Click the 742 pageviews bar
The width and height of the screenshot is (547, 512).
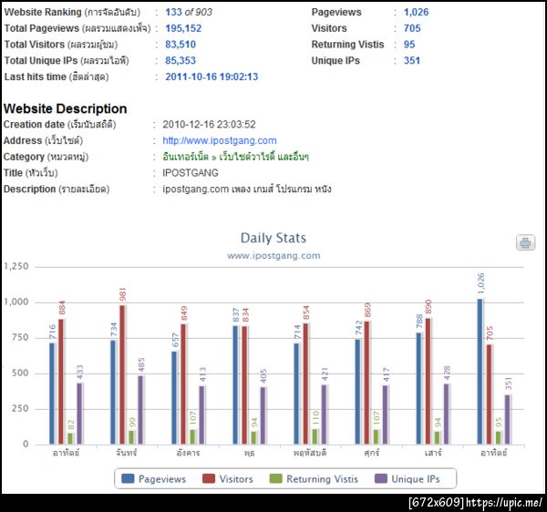coord(357,392)
